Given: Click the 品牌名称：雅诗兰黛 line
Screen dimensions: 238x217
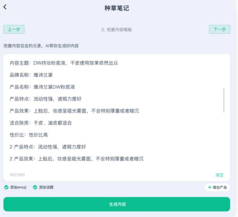Looking at the screenshot, I should (x=31, y=75).
